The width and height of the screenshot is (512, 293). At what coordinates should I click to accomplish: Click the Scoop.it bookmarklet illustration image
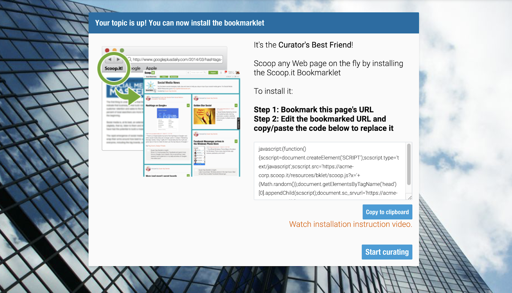click(169, 111)
